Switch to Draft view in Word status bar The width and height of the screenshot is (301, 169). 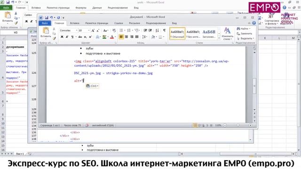pos(211,125)
